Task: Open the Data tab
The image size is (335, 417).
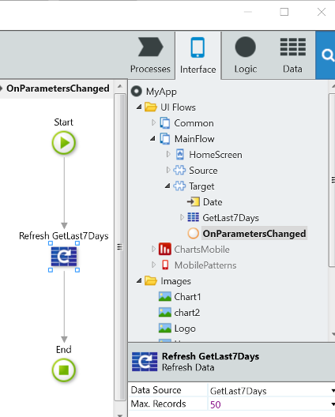Action: click(x=292, y=55)
